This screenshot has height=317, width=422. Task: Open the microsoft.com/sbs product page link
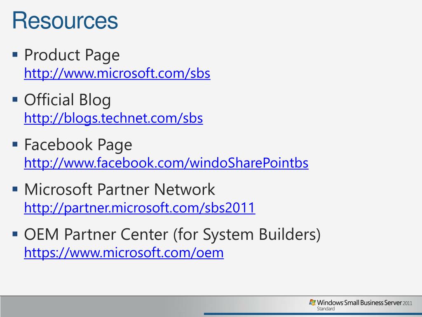point(117,73)
